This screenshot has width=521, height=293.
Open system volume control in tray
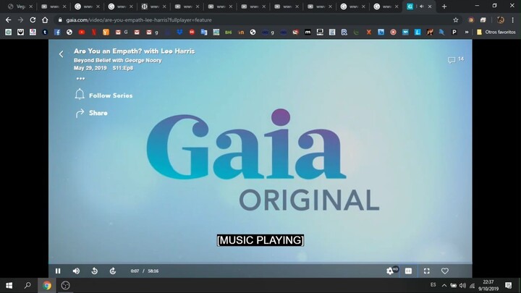pos(462,285)
